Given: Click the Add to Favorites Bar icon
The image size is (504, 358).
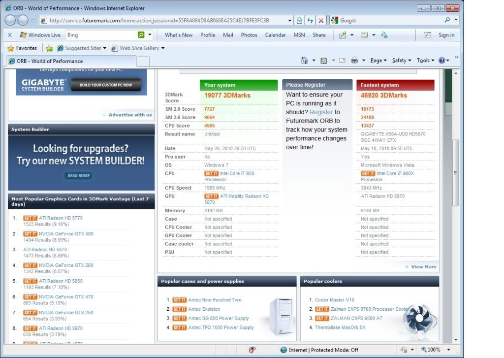Looking at the screenshot, I should point(49,48).
